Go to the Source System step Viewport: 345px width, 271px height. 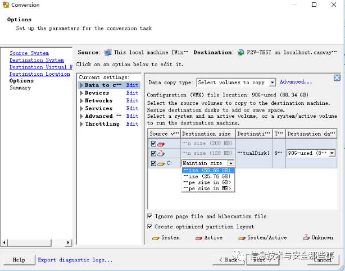(29, 53)
